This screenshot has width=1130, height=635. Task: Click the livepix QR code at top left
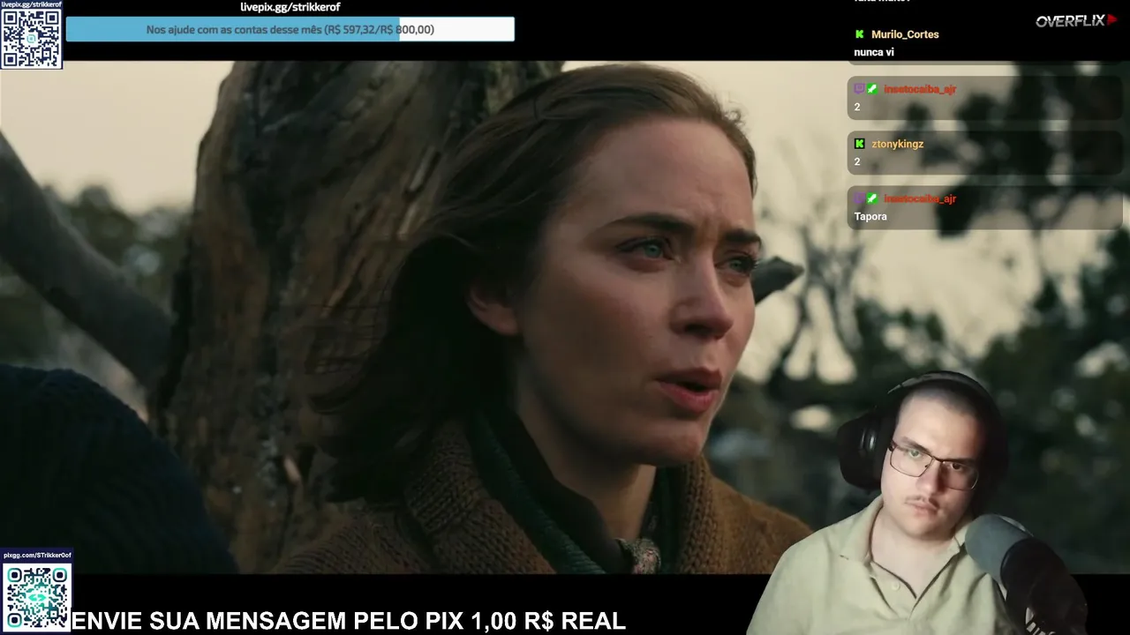[x=31, y=39]
